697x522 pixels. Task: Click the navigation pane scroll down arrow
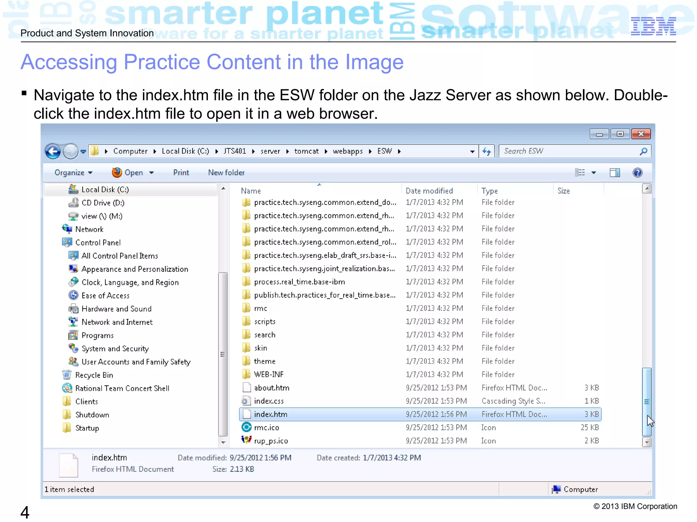[223, 442]
